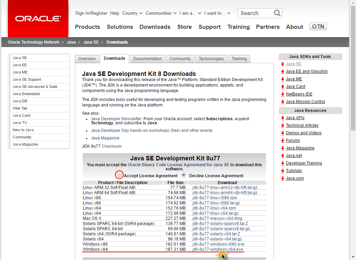
Task: Download jdk-8u77-linux-x64.tar.gz
Action: tap(216, 213)
